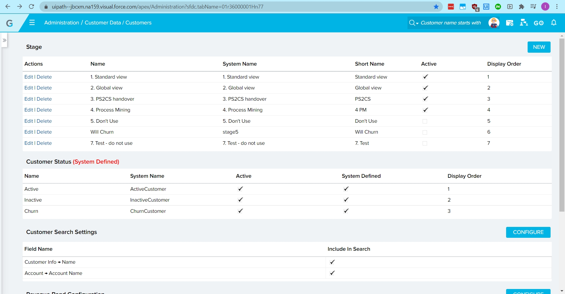This screenshot has width=565, height=294.
Task: Go forward in browser history
Action: pos(19,6)
